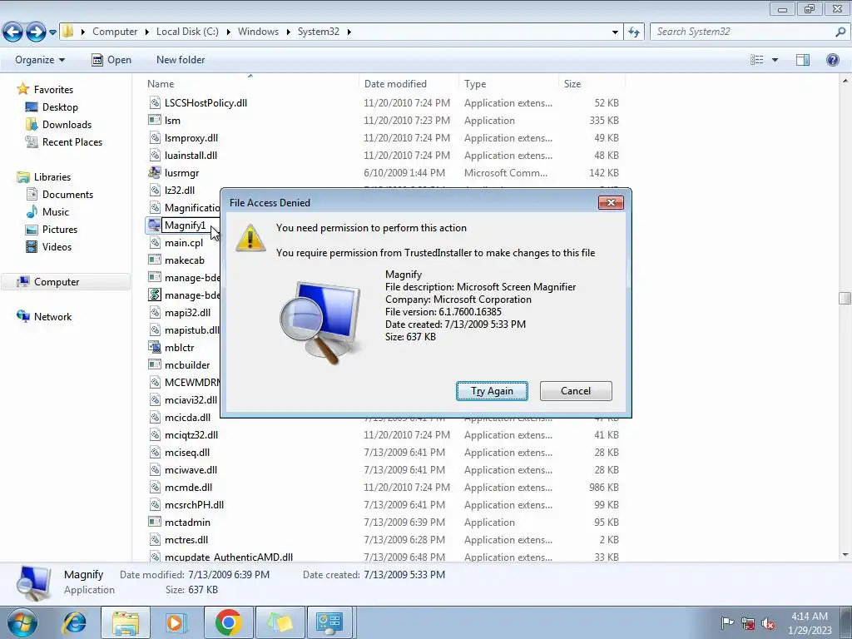Viewport: 852px width, 639px height.
Task: Select the mctadmin file icon
Action: click(154, 523)
